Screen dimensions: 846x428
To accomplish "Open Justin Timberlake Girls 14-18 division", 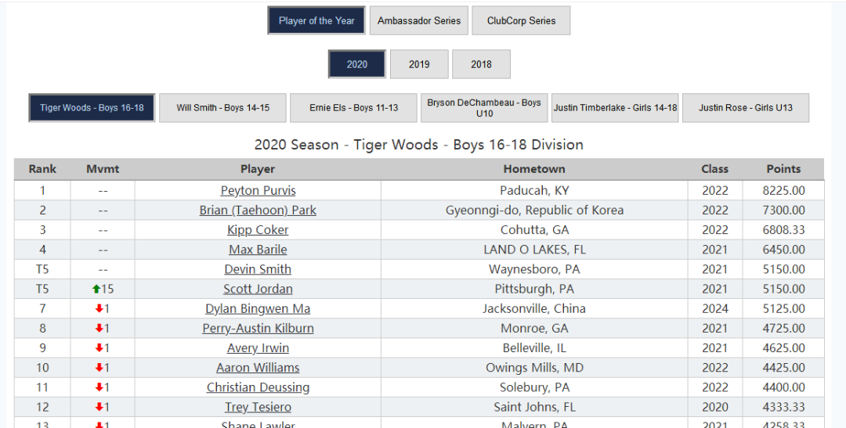I will 615,108.
